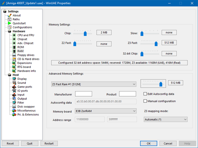Click the Display monitor icon
This screenshot has width=198, height=148.
[x=14, y=79]
